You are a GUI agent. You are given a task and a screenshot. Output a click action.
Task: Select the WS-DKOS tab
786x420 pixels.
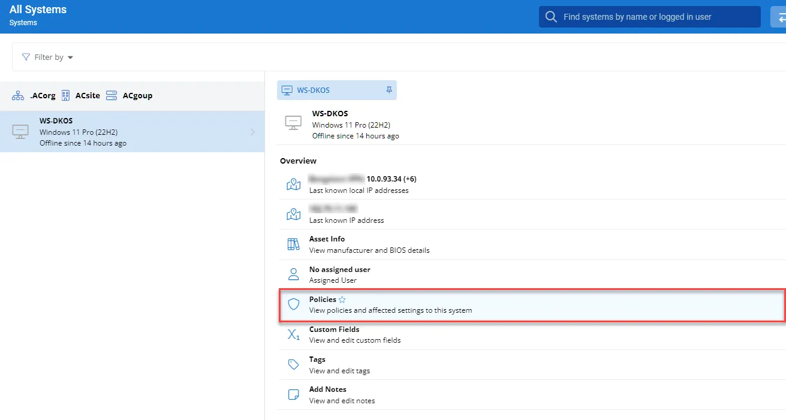[313, 90]
